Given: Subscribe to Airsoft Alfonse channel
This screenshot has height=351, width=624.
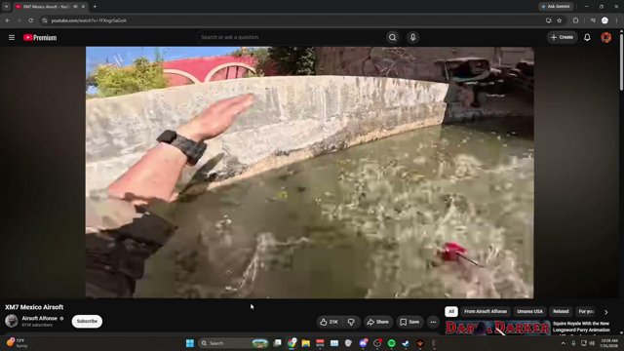Looking at the screenshot, I should (87, 321).
